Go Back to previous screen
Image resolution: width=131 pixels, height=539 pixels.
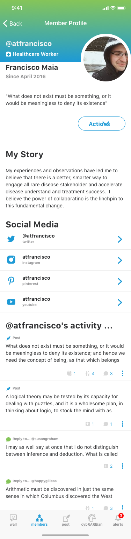[x=13, y=24]
